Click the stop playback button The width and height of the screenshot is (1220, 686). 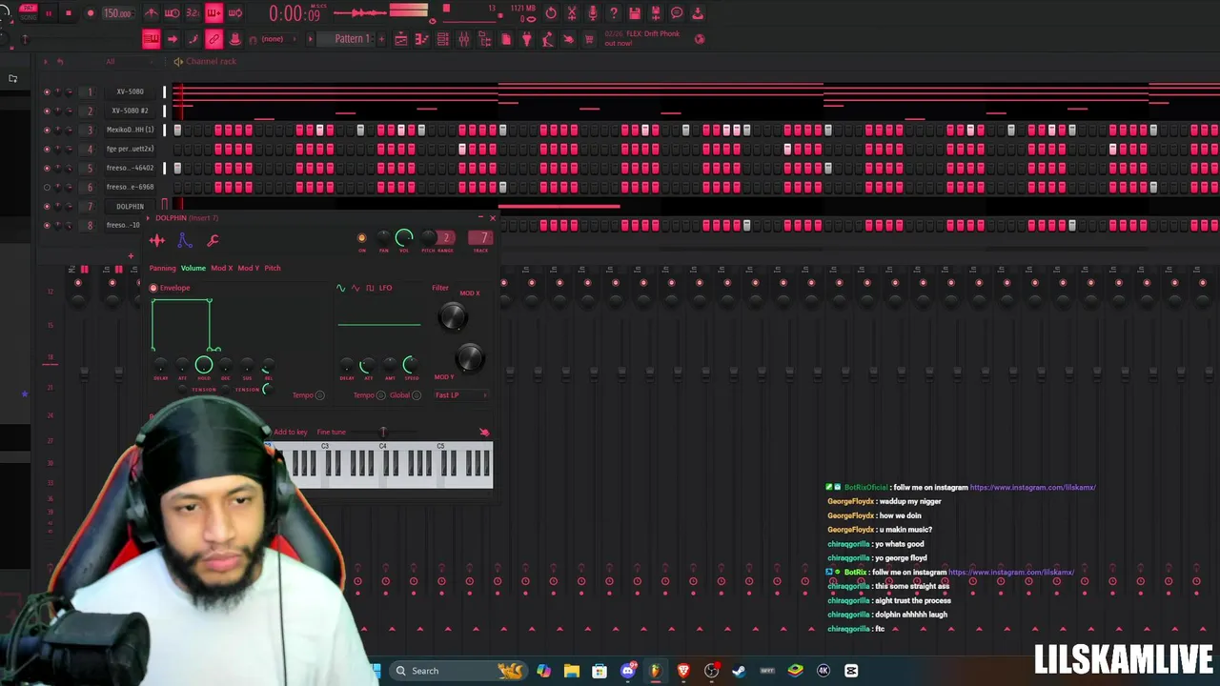click(69, 13)
